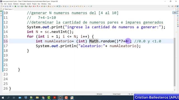Open the Chrome taskbar icon
The width and height of the screenshot is (179, 100).
point(43,97)
